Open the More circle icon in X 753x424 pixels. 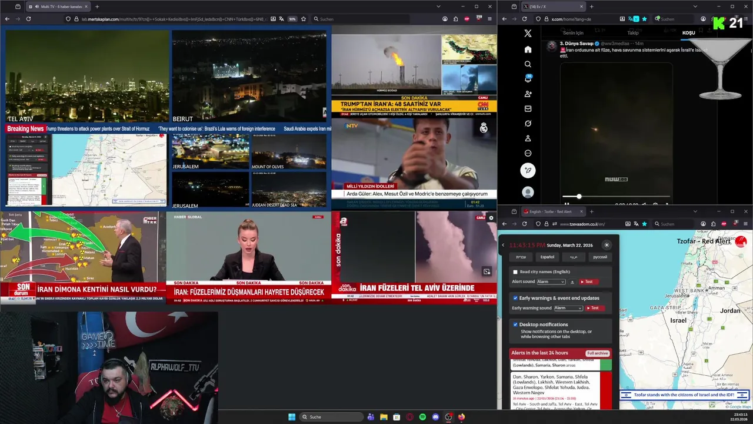[528, 153]
